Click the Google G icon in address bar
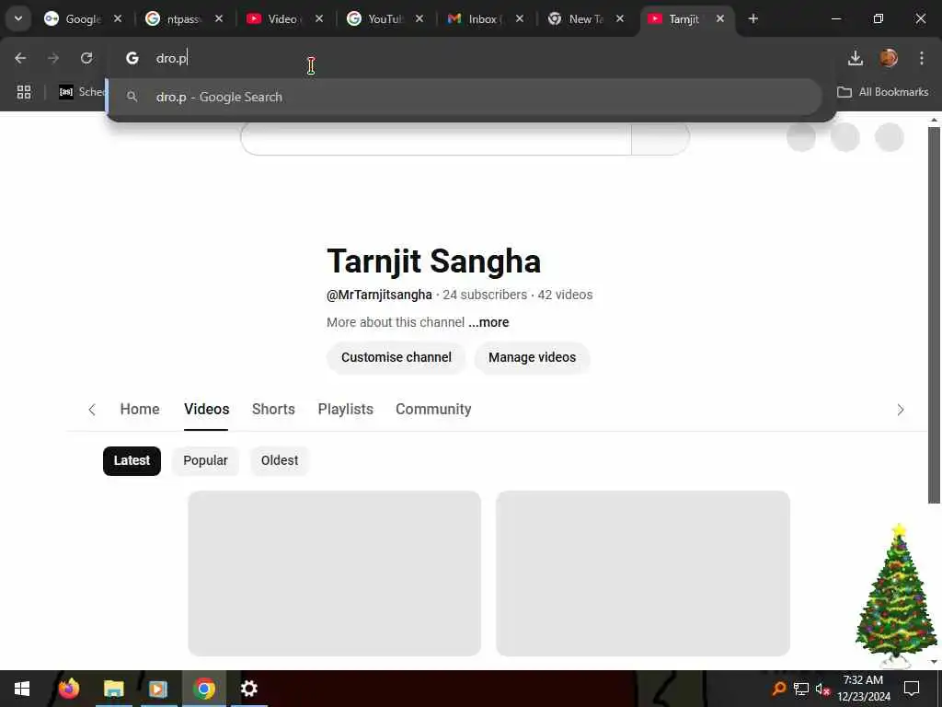Screen dimensions: 942x707 tap(132, 58)
